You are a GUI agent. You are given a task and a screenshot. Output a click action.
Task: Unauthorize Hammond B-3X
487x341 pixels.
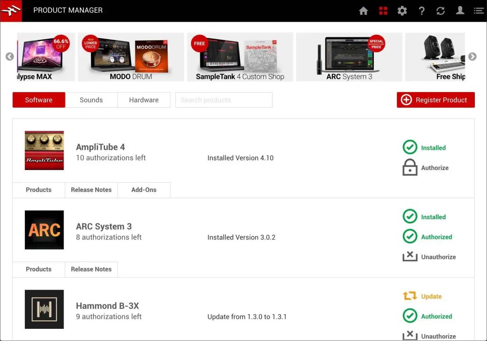pyautogui.click(x=429, y=336)
